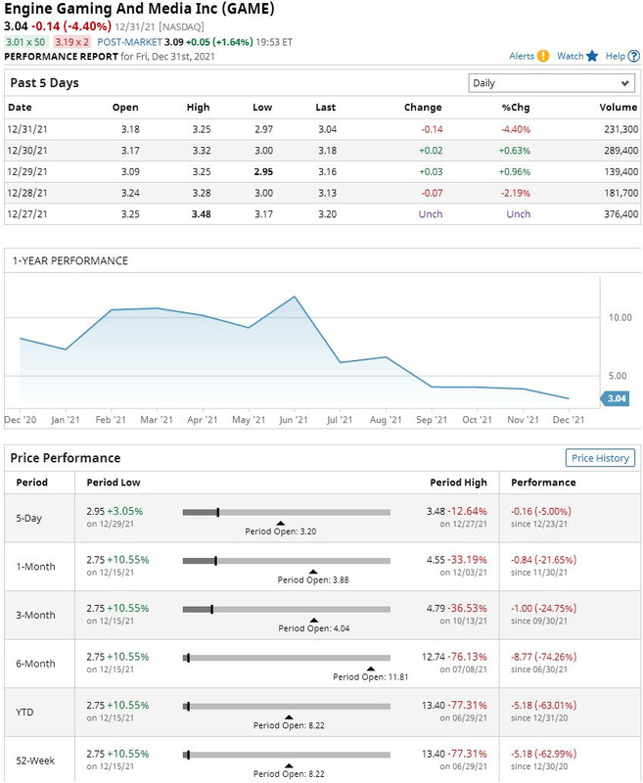This screenshot has width=643, height=783.
Task: Click the Price History button
Action: click(x=600, y=458)
